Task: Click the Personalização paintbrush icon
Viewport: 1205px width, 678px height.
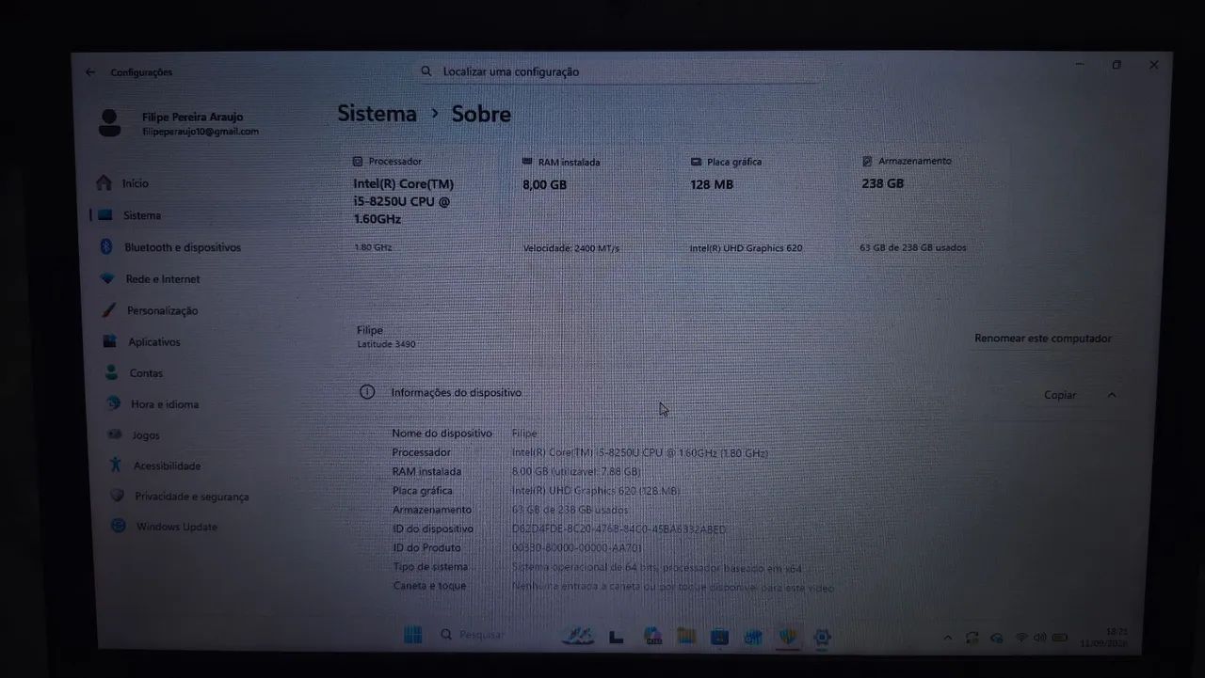Action: [x=109, y=309]
